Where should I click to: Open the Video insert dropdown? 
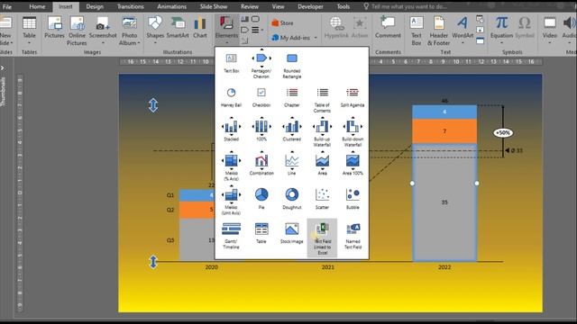pos(549,30)
